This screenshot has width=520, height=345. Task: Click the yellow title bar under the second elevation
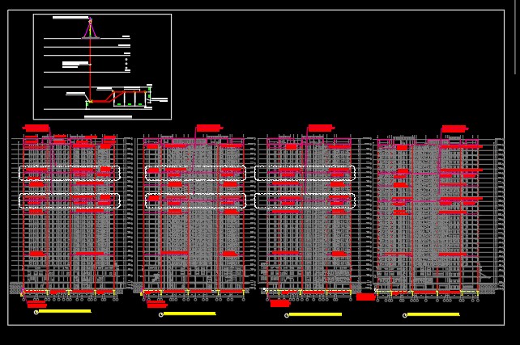(x=190, y=313)
